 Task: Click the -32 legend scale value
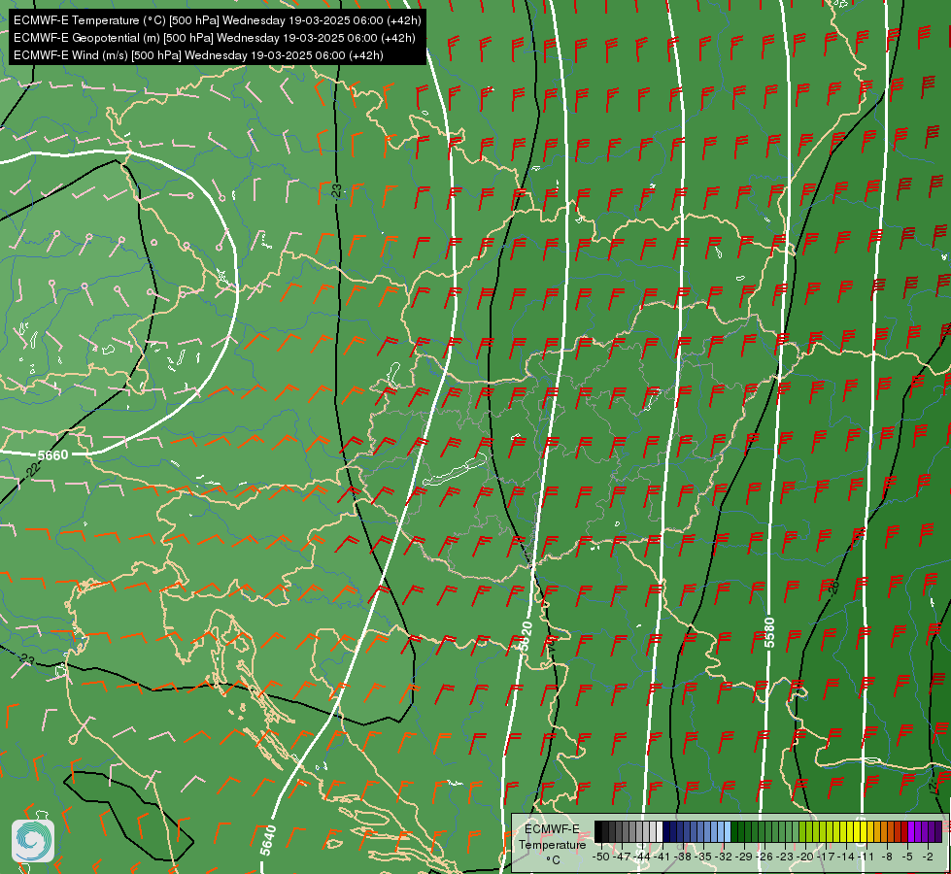(x=724, y=857)
